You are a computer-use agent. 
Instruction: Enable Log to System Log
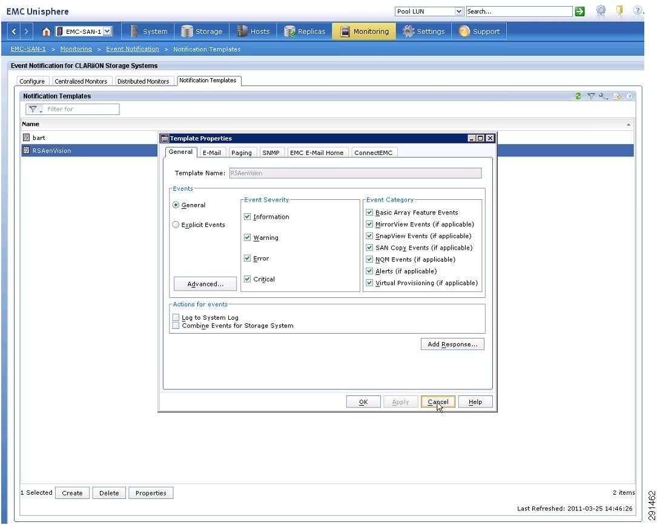click(x=176, y=317)
